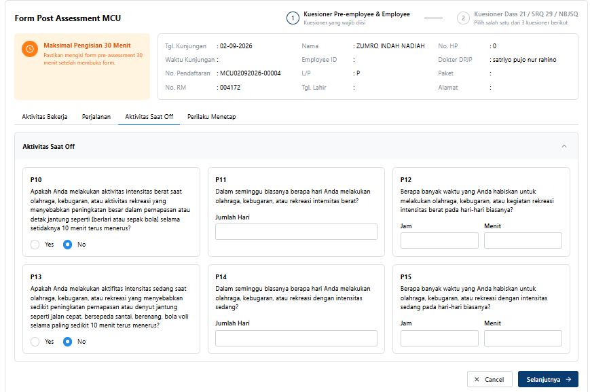The width and height of the screenshot is (590, 392).
Task: Switch to the Perjalanan tab
Action: click(96, 117)
